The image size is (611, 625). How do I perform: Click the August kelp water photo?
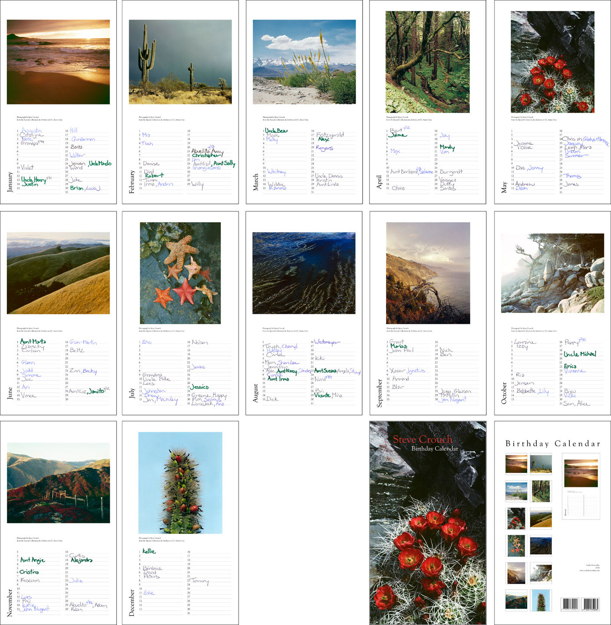pos(304,273)
